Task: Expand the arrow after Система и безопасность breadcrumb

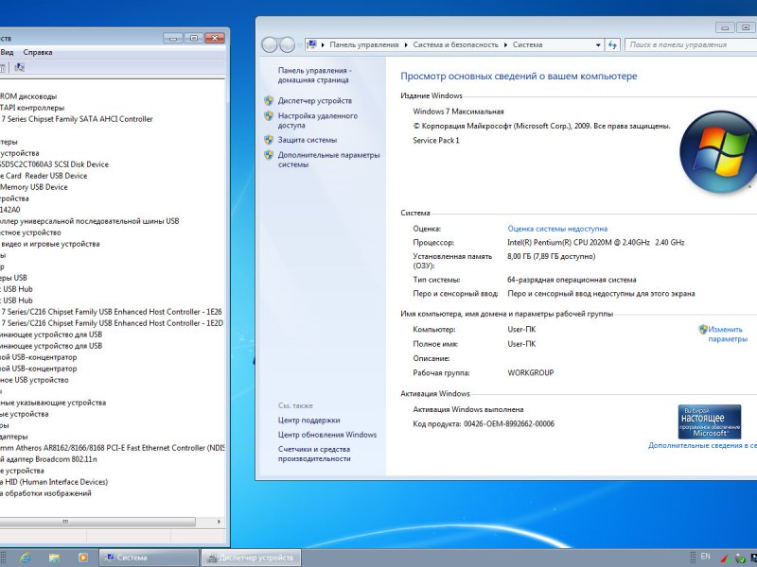Action: 505,44
